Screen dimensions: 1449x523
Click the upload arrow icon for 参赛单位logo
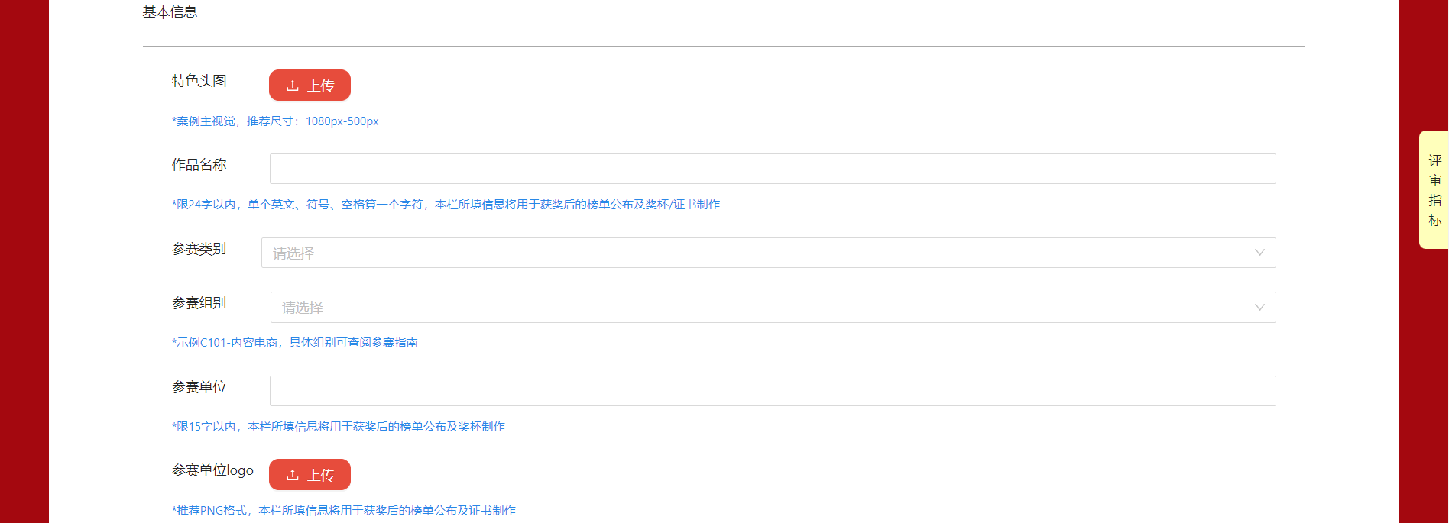click(x=293, y=475)
